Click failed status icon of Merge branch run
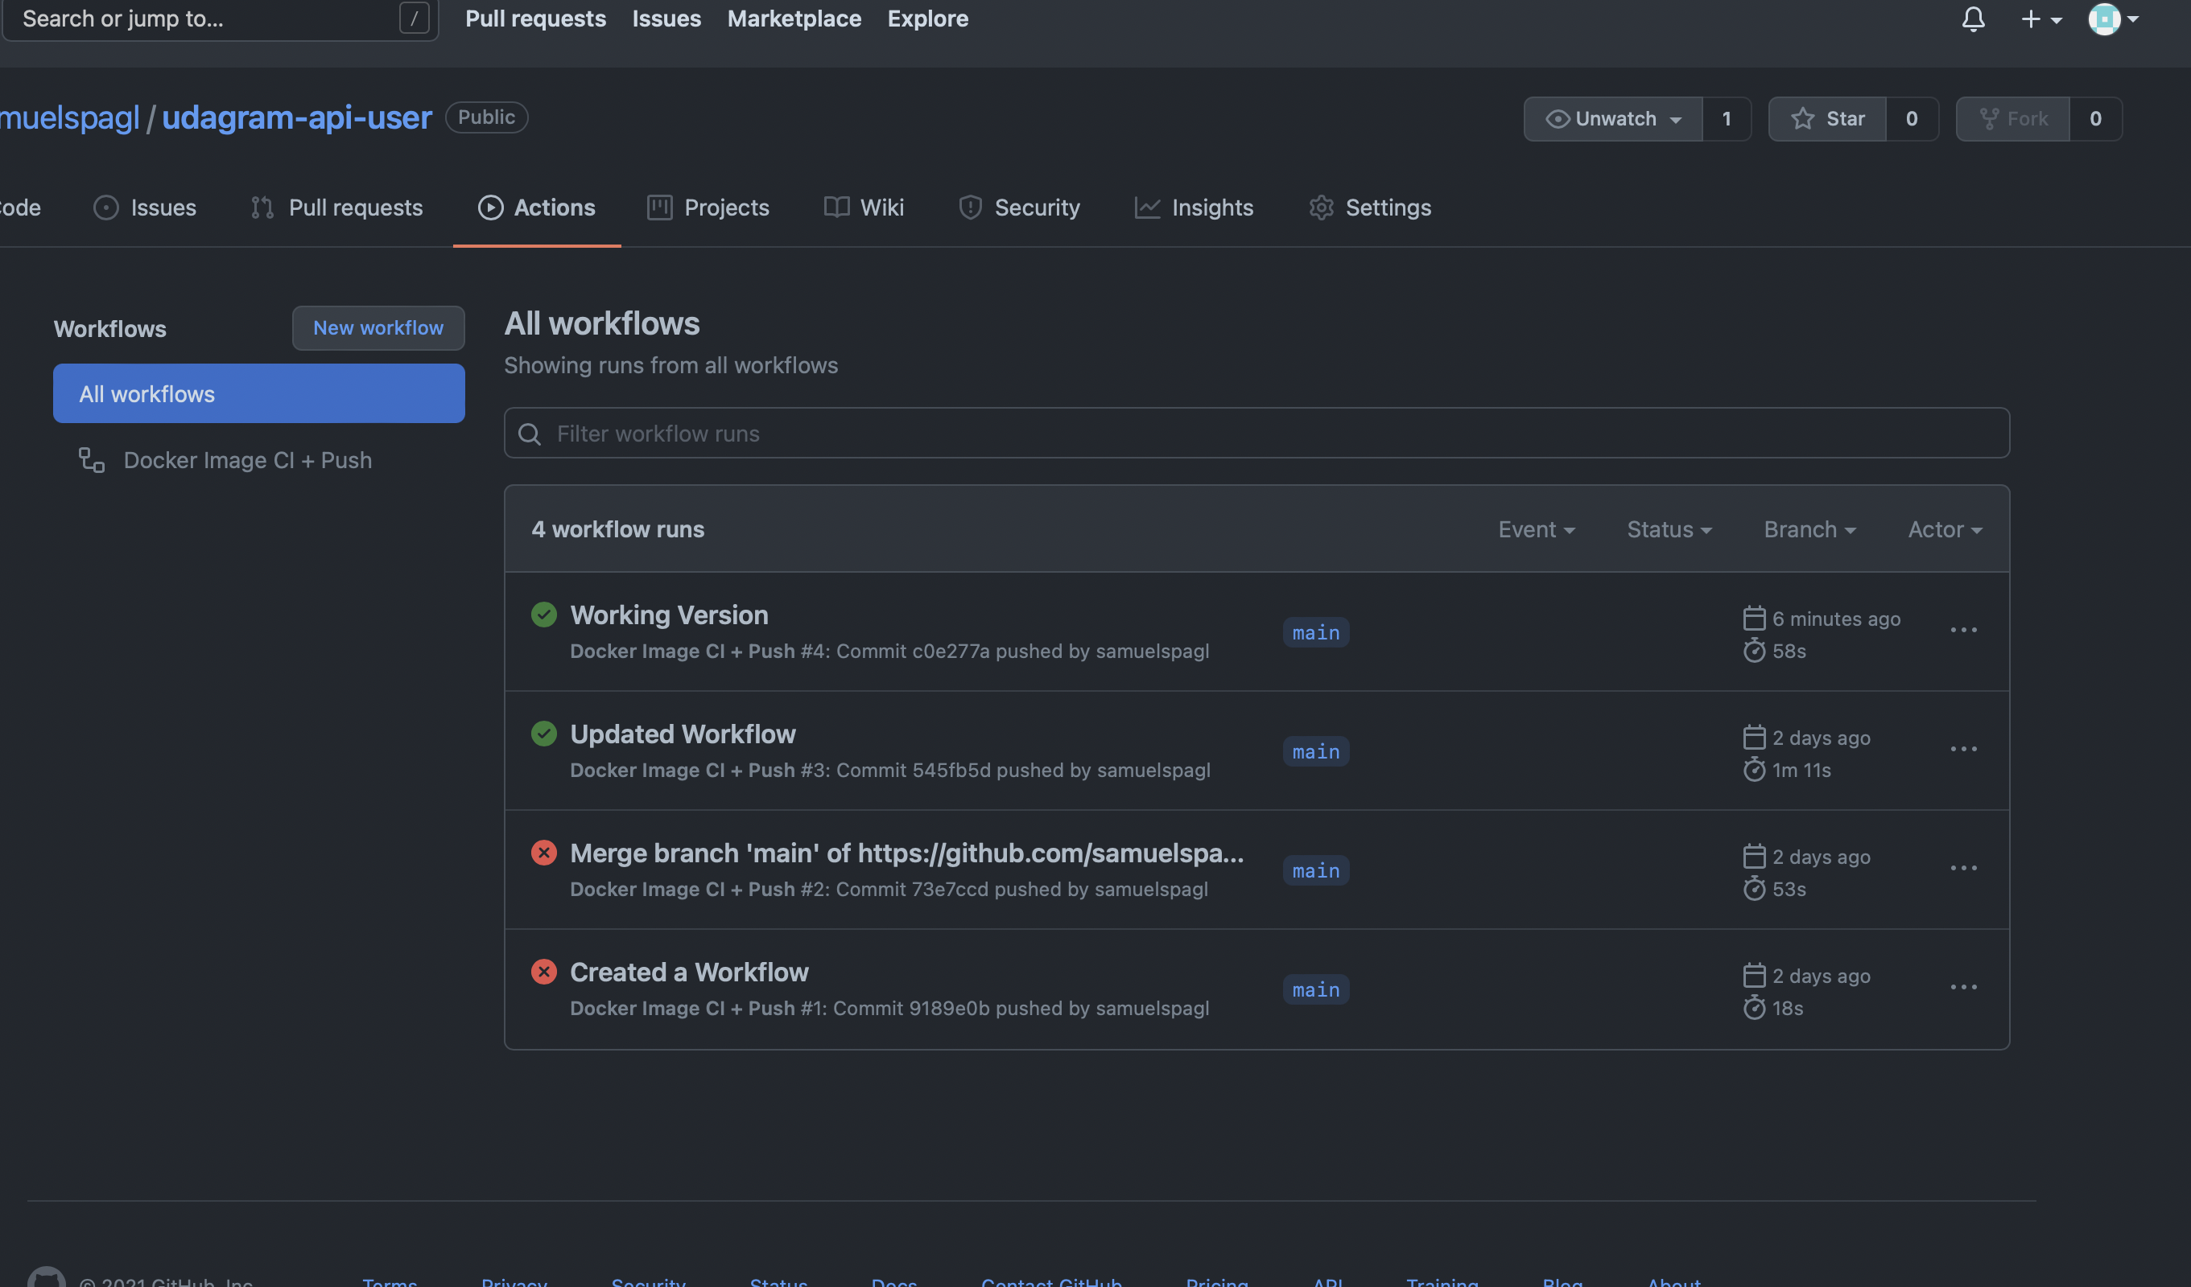The height and width of the screenshot is (1287, 2191). click(x=543, y=853)
